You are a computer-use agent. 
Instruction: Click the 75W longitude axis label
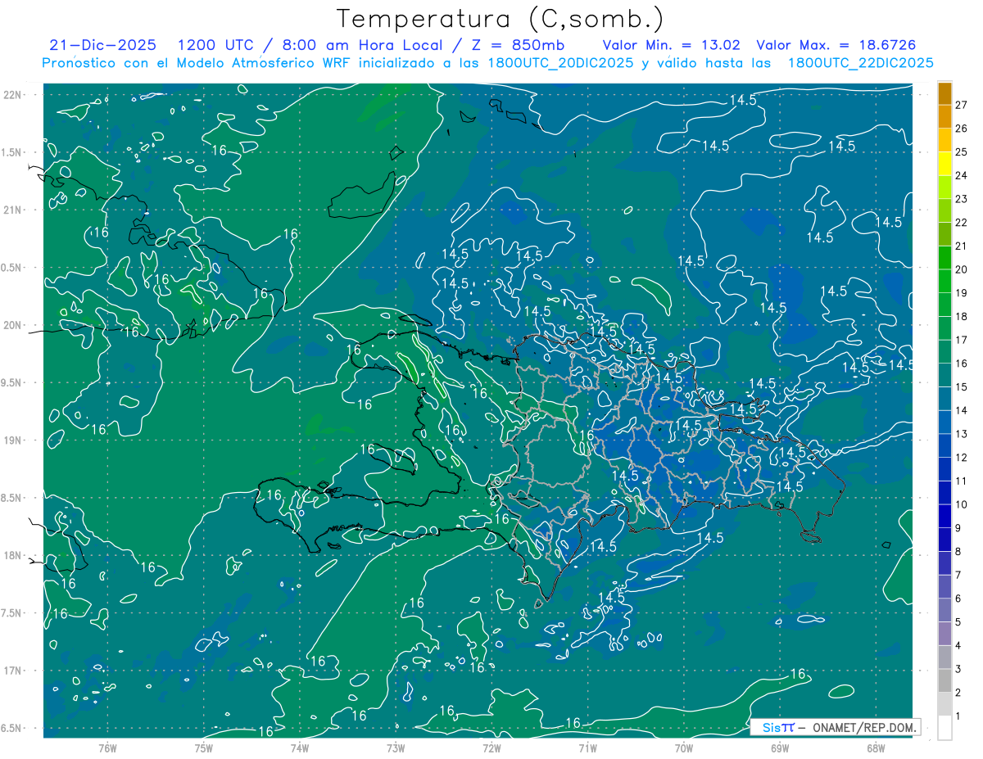(x=204, y=748)
